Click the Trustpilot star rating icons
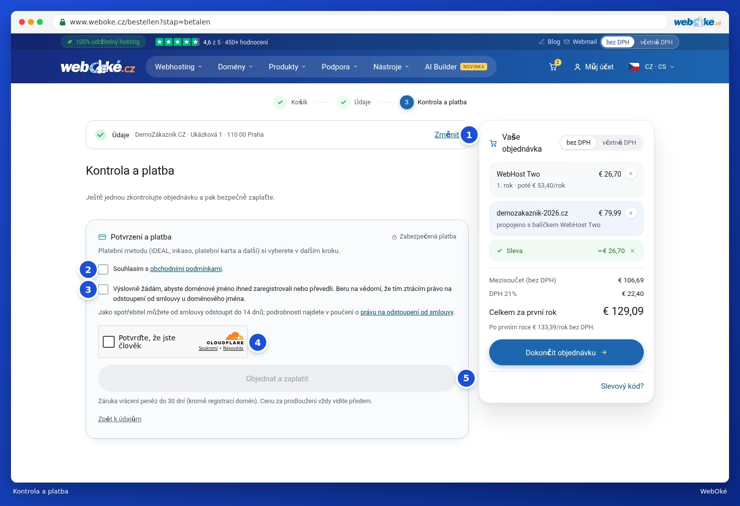The height and width of the screenshot is (506, 740). 178,42
